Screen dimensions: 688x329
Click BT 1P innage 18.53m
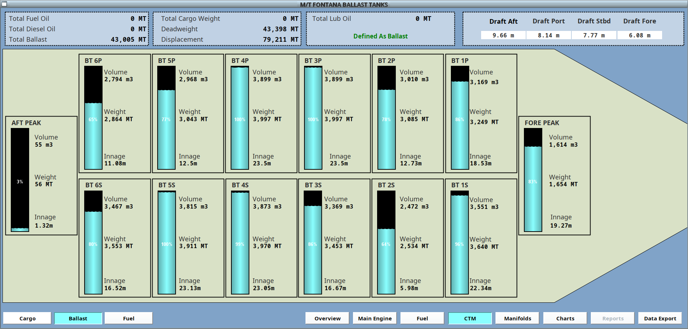(x=481, y=164)
